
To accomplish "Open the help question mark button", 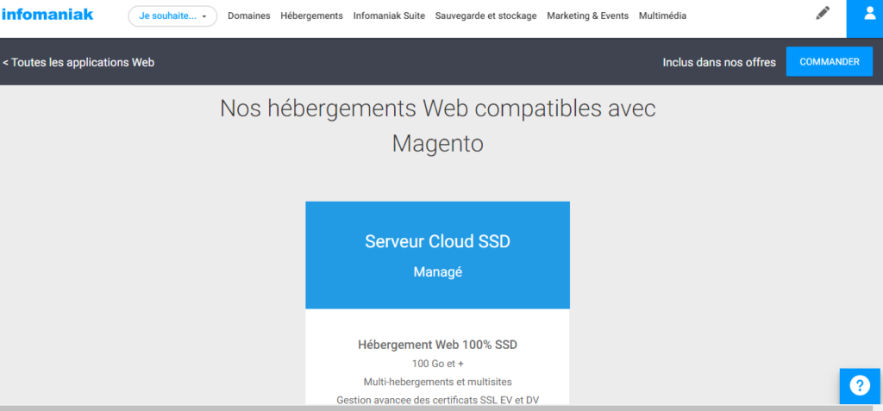I will coord(860,386).
